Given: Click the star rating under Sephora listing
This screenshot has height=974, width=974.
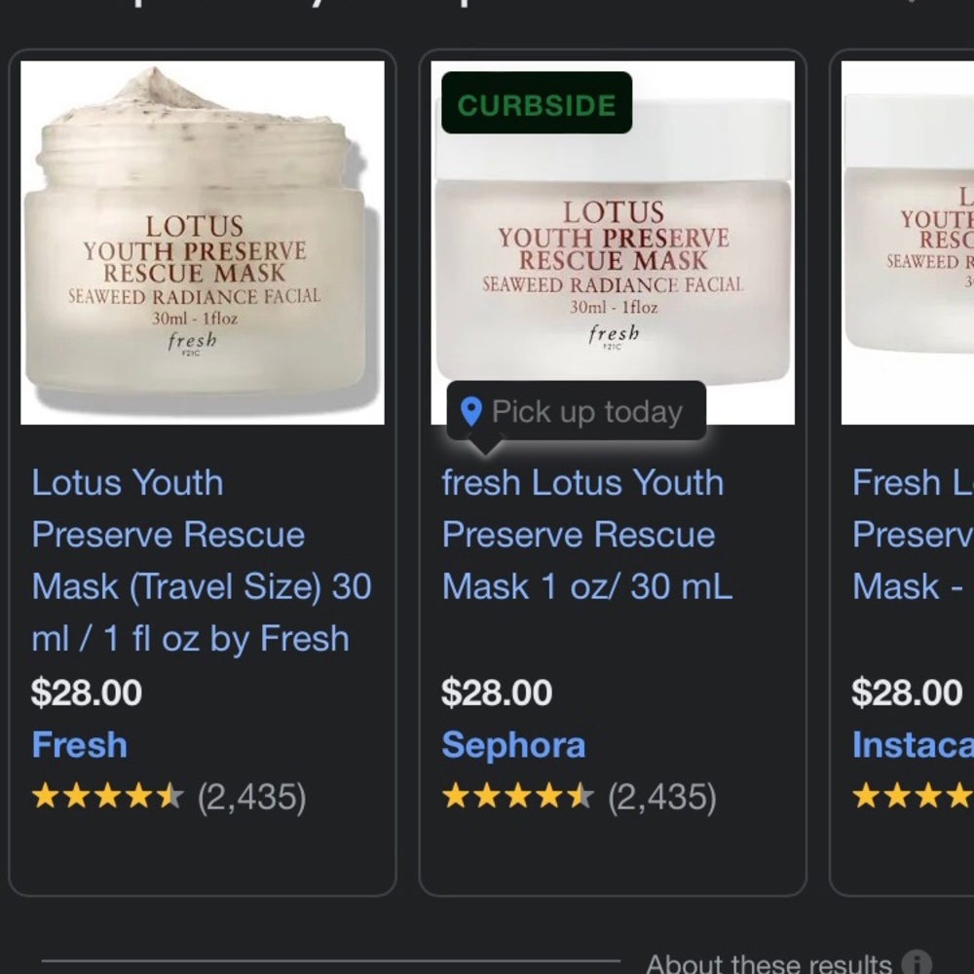Looking at the screenshot, I should (x=518, y=796).
